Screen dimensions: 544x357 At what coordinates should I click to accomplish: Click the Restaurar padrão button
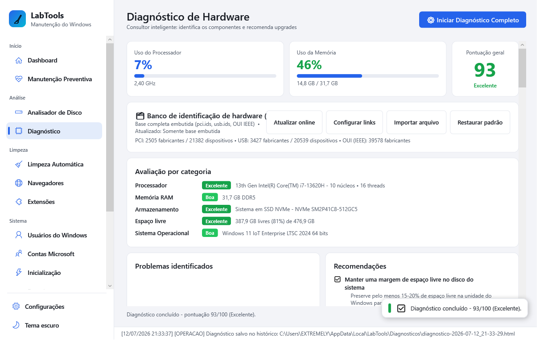pyautogui.click(x=480, y=122)
